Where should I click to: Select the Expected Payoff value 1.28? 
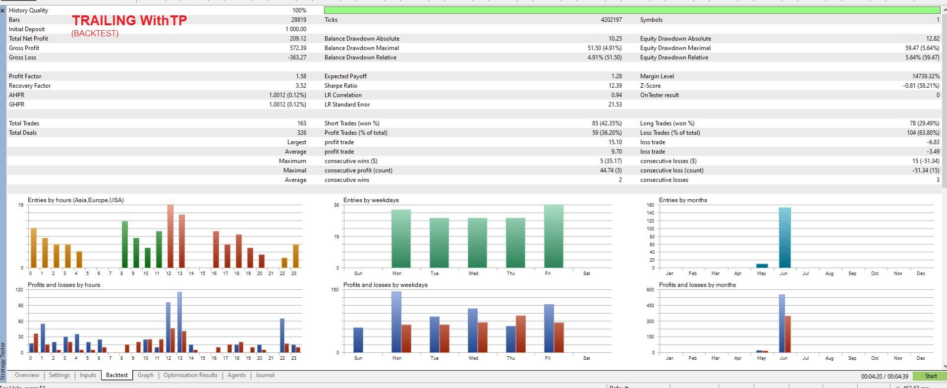coord(617,76)
